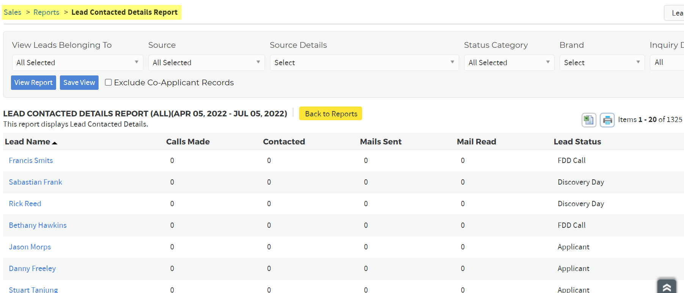
Task: Toggle Exclude Co-Applicant Records checkbox
Action: (x=108, y=82)
